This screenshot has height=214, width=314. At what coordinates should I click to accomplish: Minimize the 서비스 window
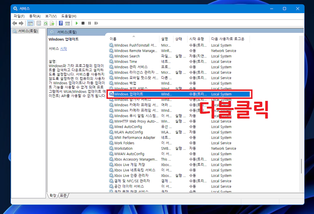pos(272,9)
